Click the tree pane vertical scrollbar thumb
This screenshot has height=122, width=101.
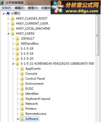coord(97,36)
